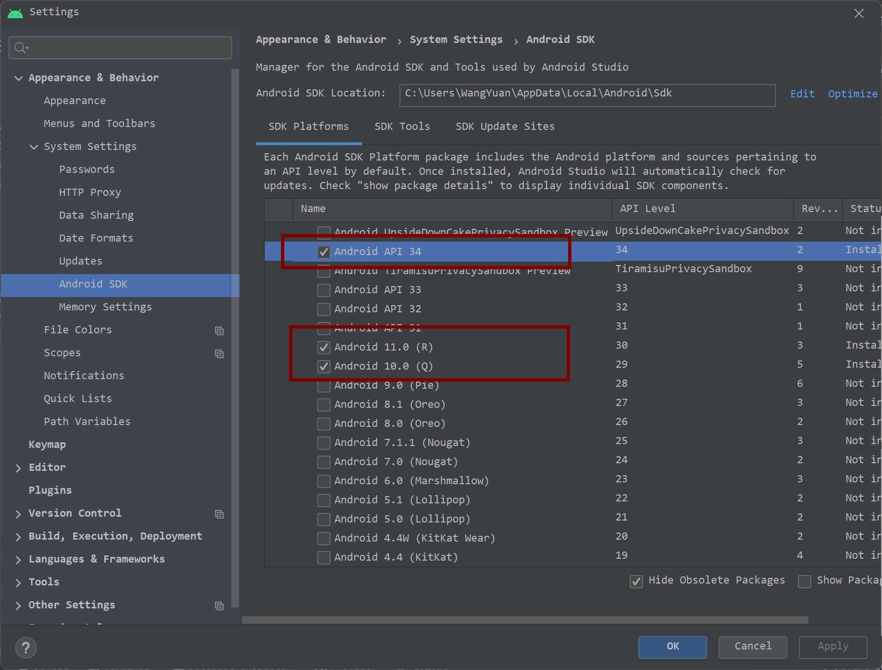Click the horizontal scrollbar below the SDK table
The width and height of the screenshot is (882, 670).
[525, 620]
